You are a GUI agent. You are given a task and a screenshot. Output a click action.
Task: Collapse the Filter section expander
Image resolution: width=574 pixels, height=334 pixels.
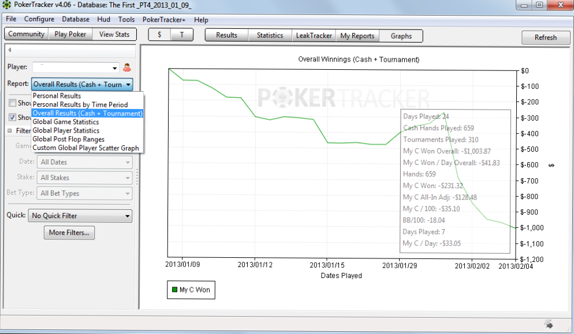[x=10, y=130]
